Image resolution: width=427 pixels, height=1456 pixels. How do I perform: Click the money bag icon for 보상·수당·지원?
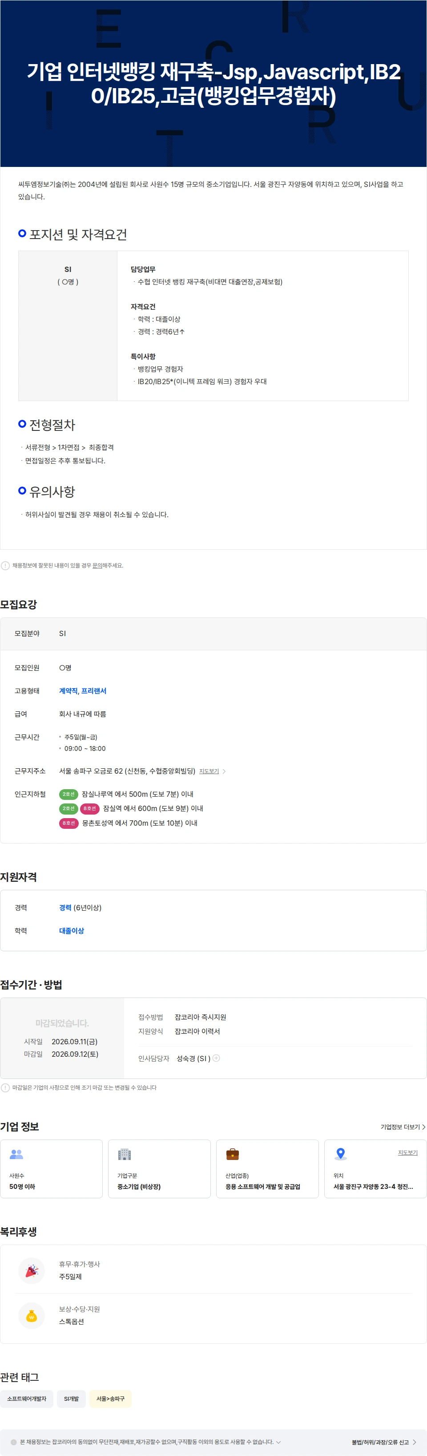pyautogui.click(x=32, y=1316)
